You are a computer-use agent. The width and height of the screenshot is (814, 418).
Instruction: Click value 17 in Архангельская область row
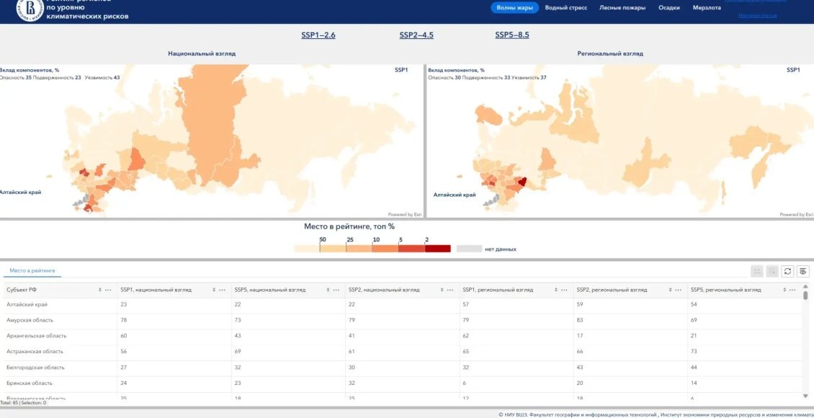(581, 335)
